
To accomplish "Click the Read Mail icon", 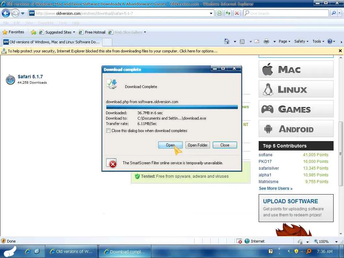I will [x=257, y=41].
